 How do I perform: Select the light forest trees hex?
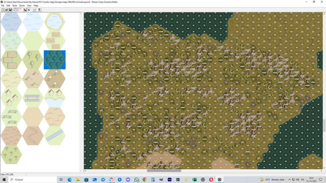pos(33,60)
